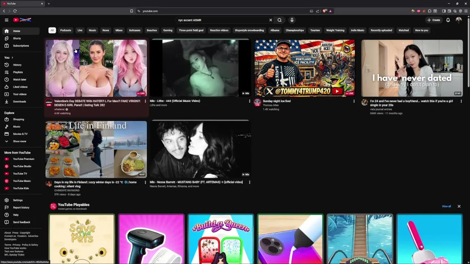Image resolution: width=470 pixels, height=264 pixels.
Task: Open the Save the Pets game
Action: 82,239
